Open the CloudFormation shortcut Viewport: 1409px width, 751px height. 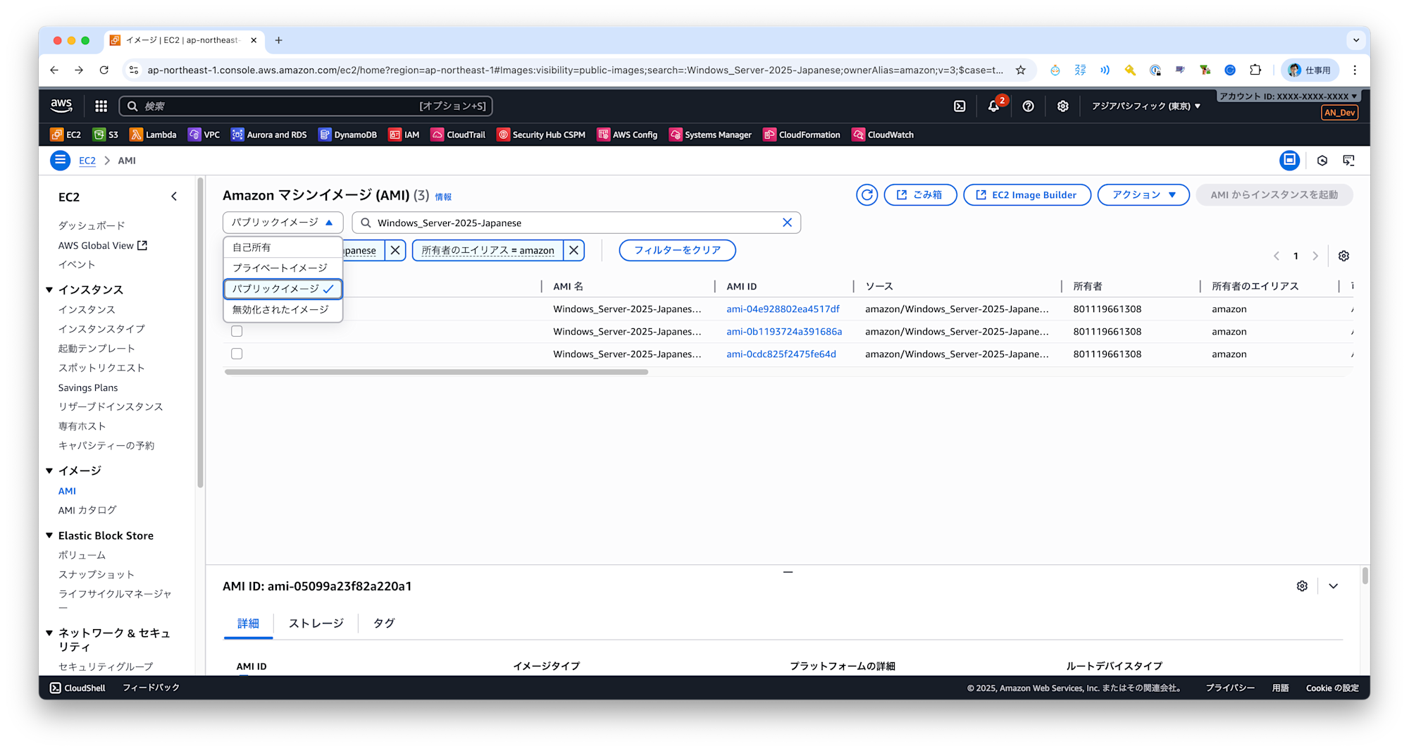[x=802, y=135]
